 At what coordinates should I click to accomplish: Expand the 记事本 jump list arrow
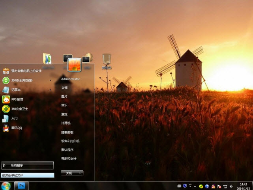[x=51, y=90]
